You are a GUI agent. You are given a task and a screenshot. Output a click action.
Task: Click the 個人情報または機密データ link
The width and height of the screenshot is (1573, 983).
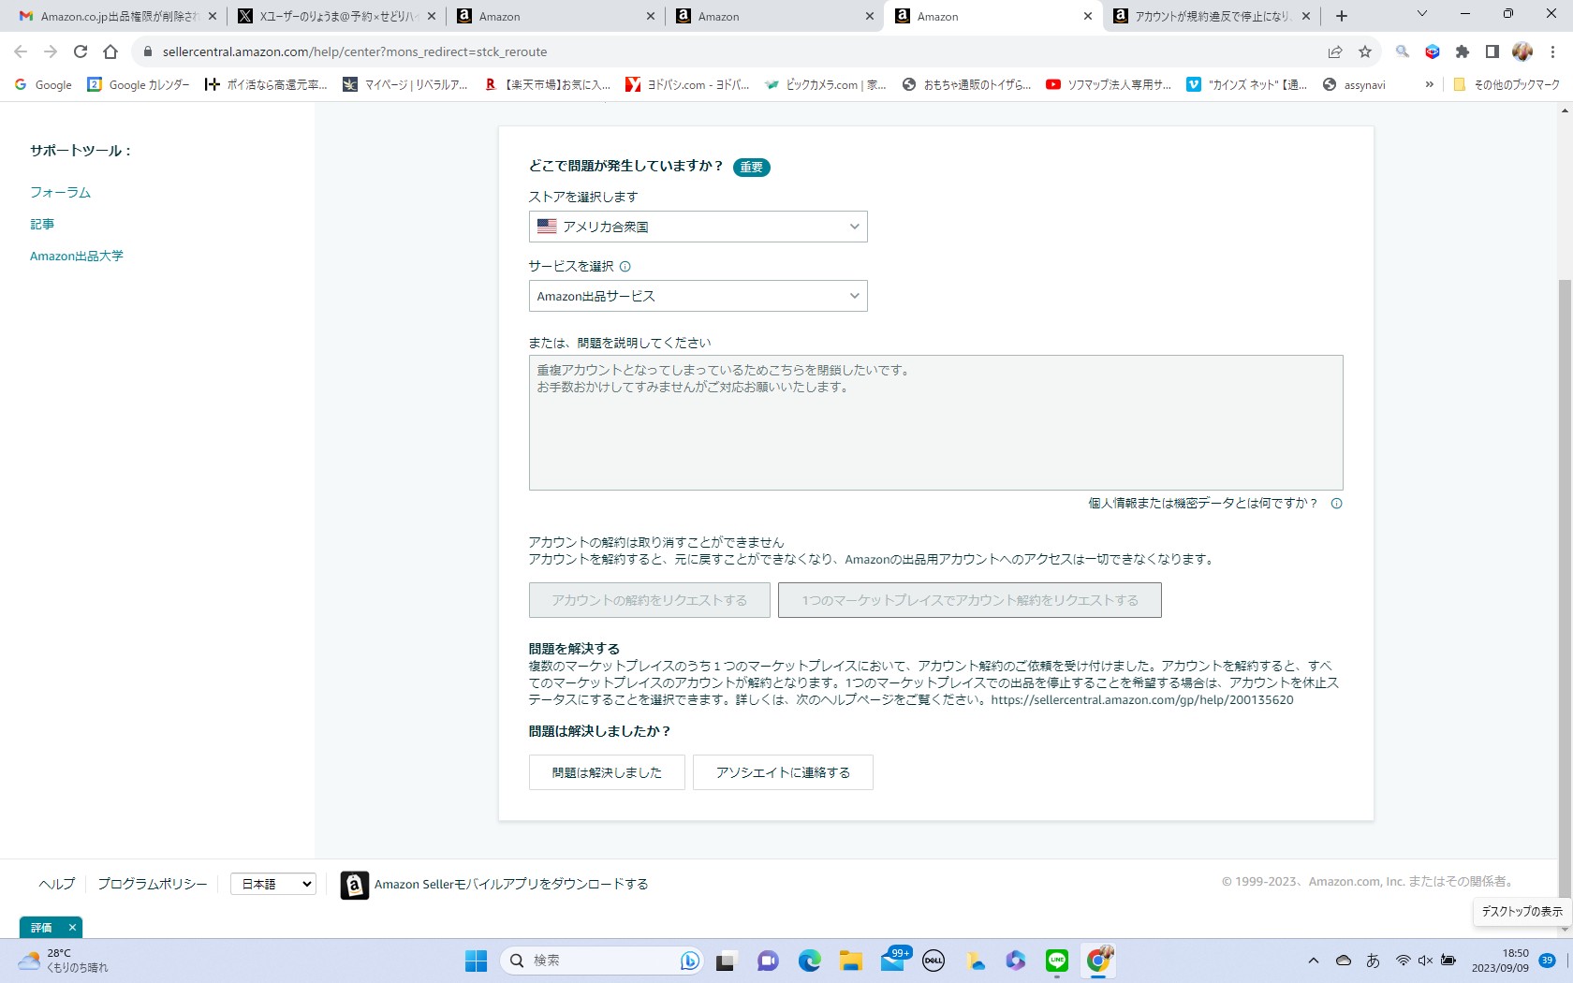click(x=1203, y=504)
